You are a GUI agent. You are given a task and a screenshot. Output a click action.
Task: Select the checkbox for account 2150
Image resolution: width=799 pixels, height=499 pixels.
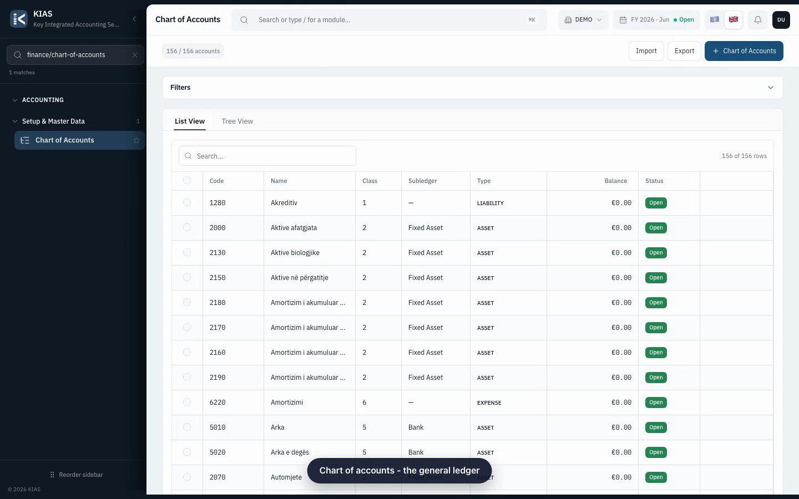tap(187, 277)
